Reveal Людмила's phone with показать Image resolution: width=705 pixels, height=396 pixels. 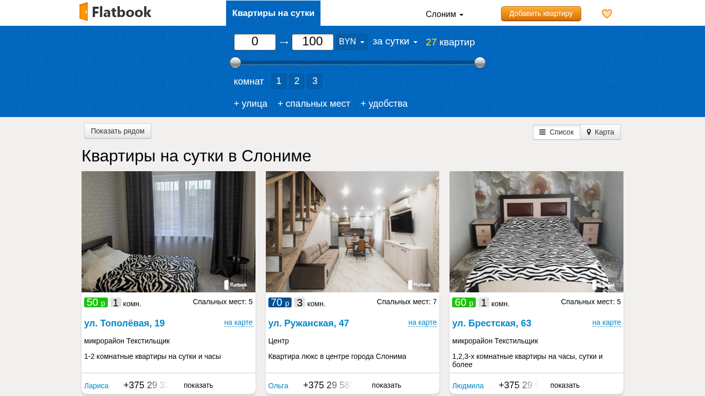coord(565,385)
